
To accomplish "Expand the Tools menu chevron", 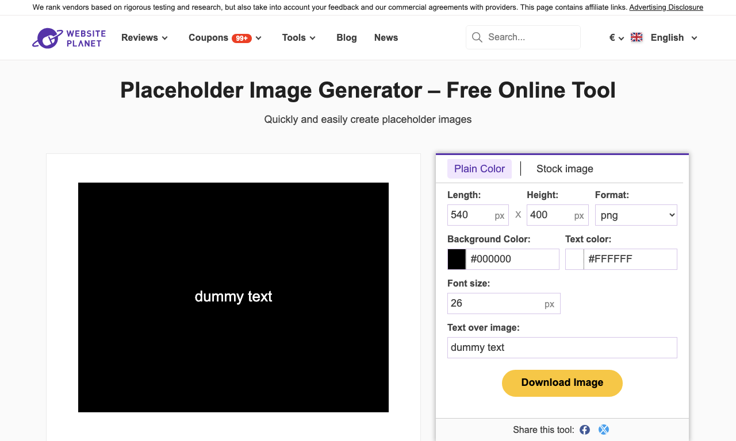I will [x=313, y=38].
